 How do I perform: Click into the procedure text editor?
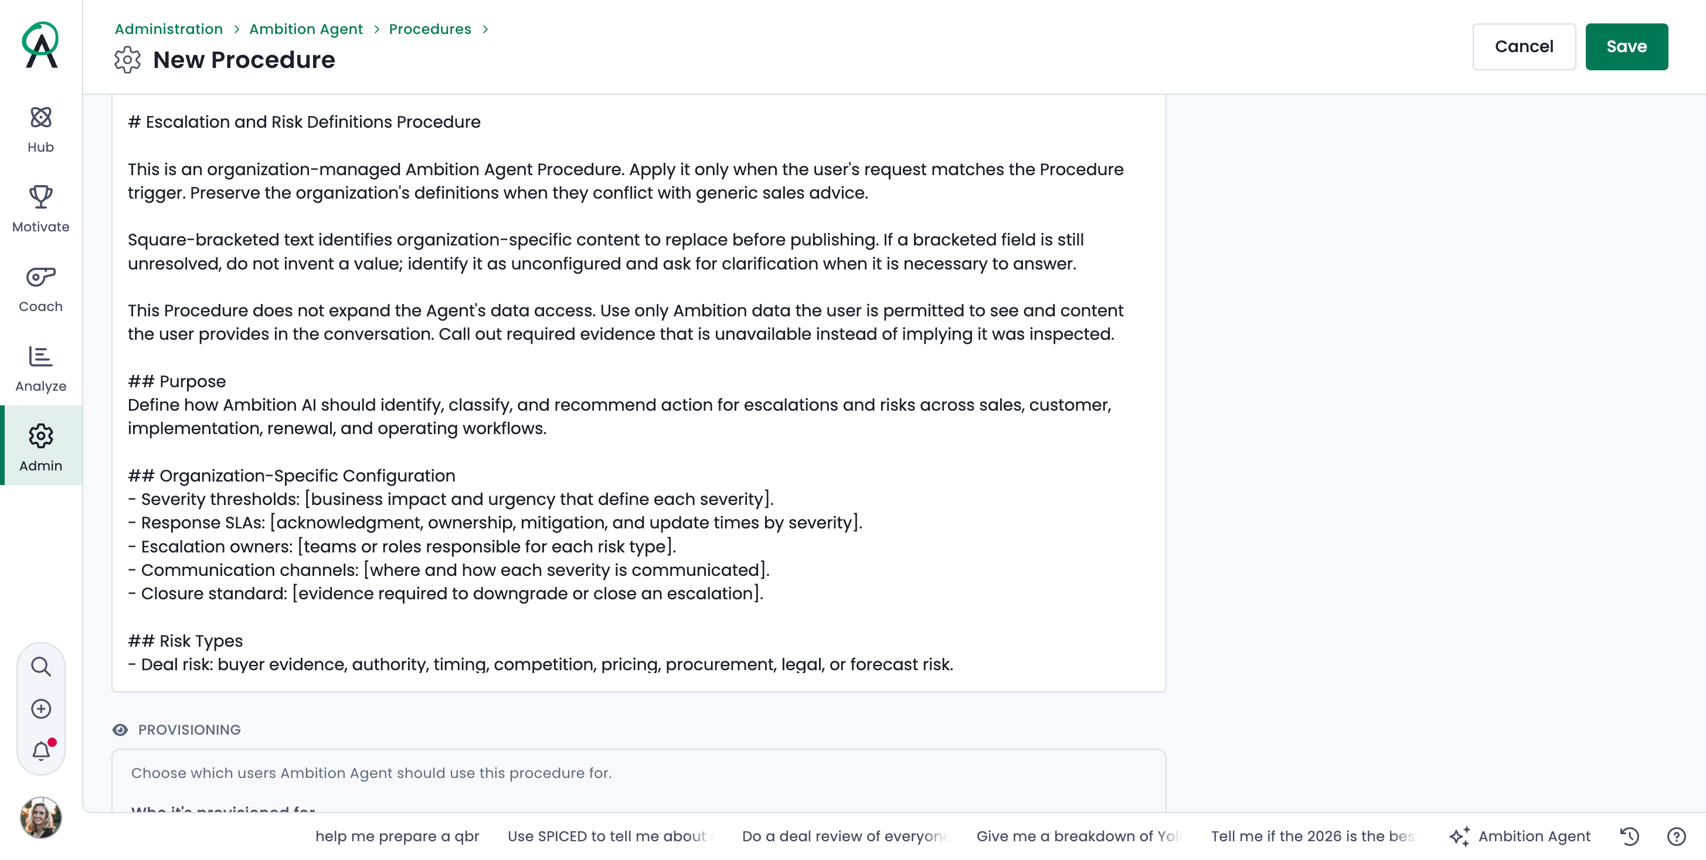(x=638, y=393)
